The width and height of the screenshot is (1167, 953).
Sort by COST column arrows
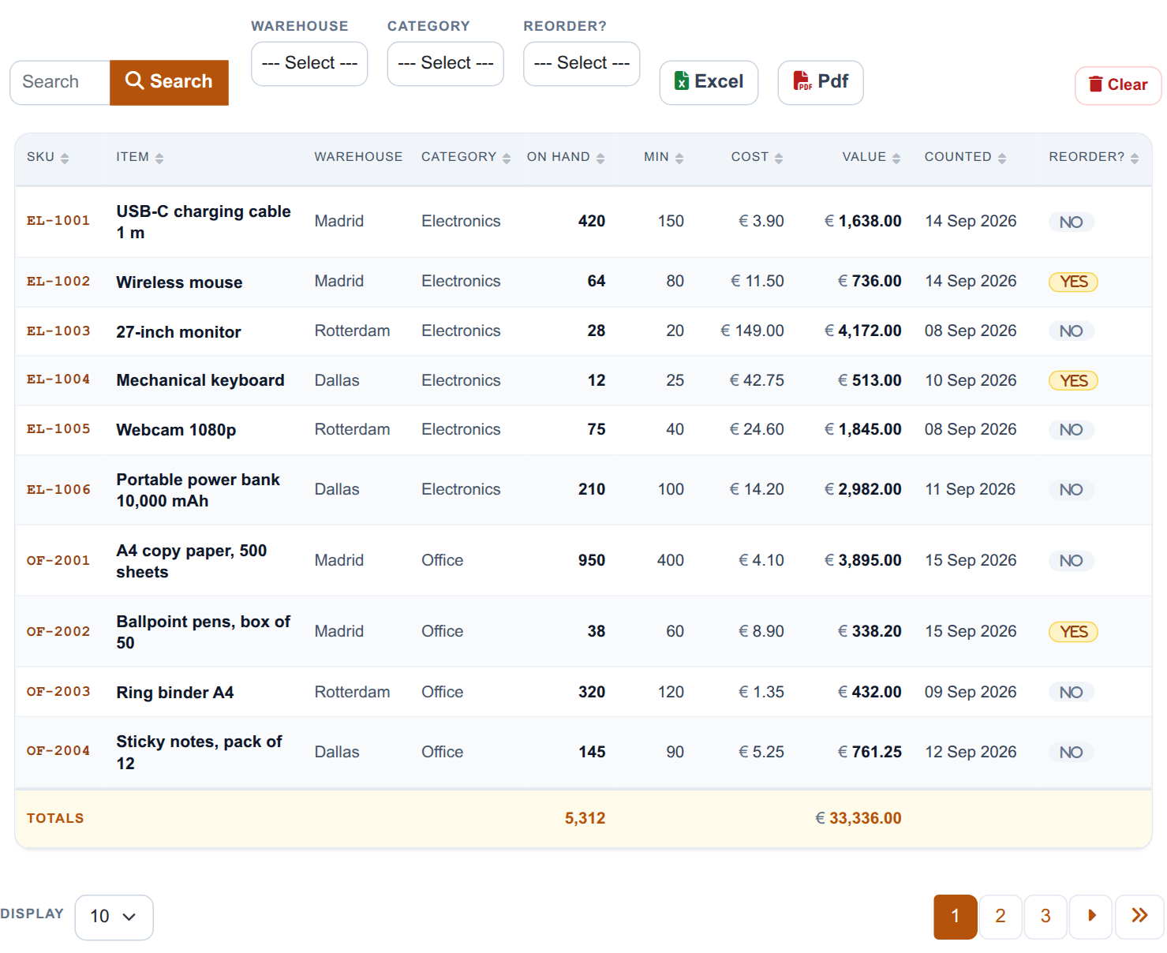coord(779,158)
